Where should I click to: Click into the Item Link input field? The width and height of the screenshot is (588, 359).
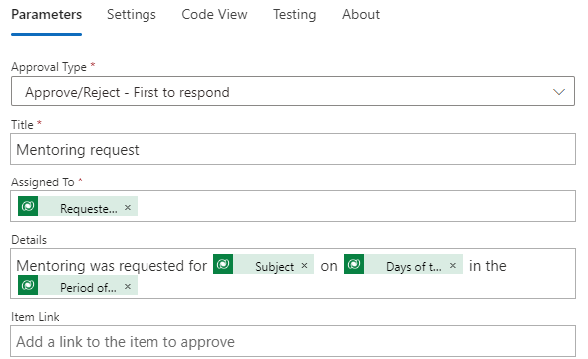click(x=292, y=341)
